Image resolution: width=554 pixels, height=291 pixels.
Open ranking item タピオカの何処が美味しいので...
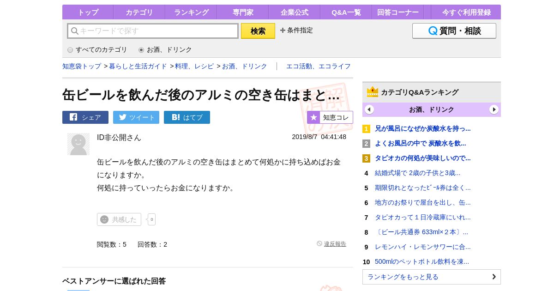(x=423, y=158)
